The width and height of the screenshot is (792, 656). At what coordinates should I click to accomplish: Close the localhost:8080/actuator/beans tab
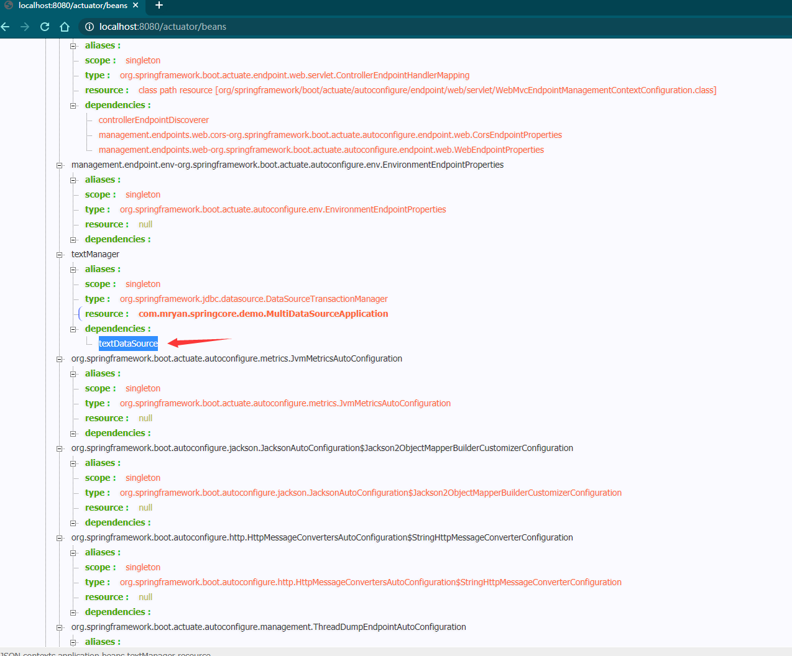pos(136,6)
